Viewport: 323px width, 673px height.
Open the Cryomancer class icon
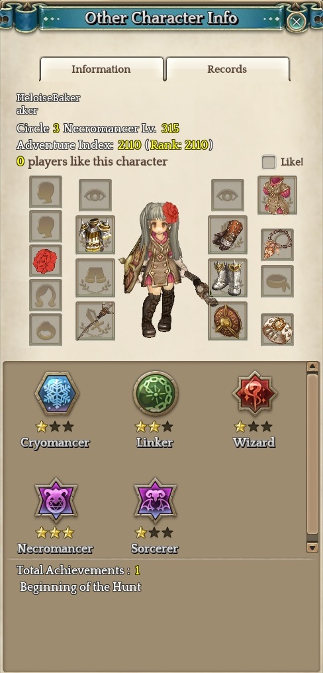pos(56,393)
